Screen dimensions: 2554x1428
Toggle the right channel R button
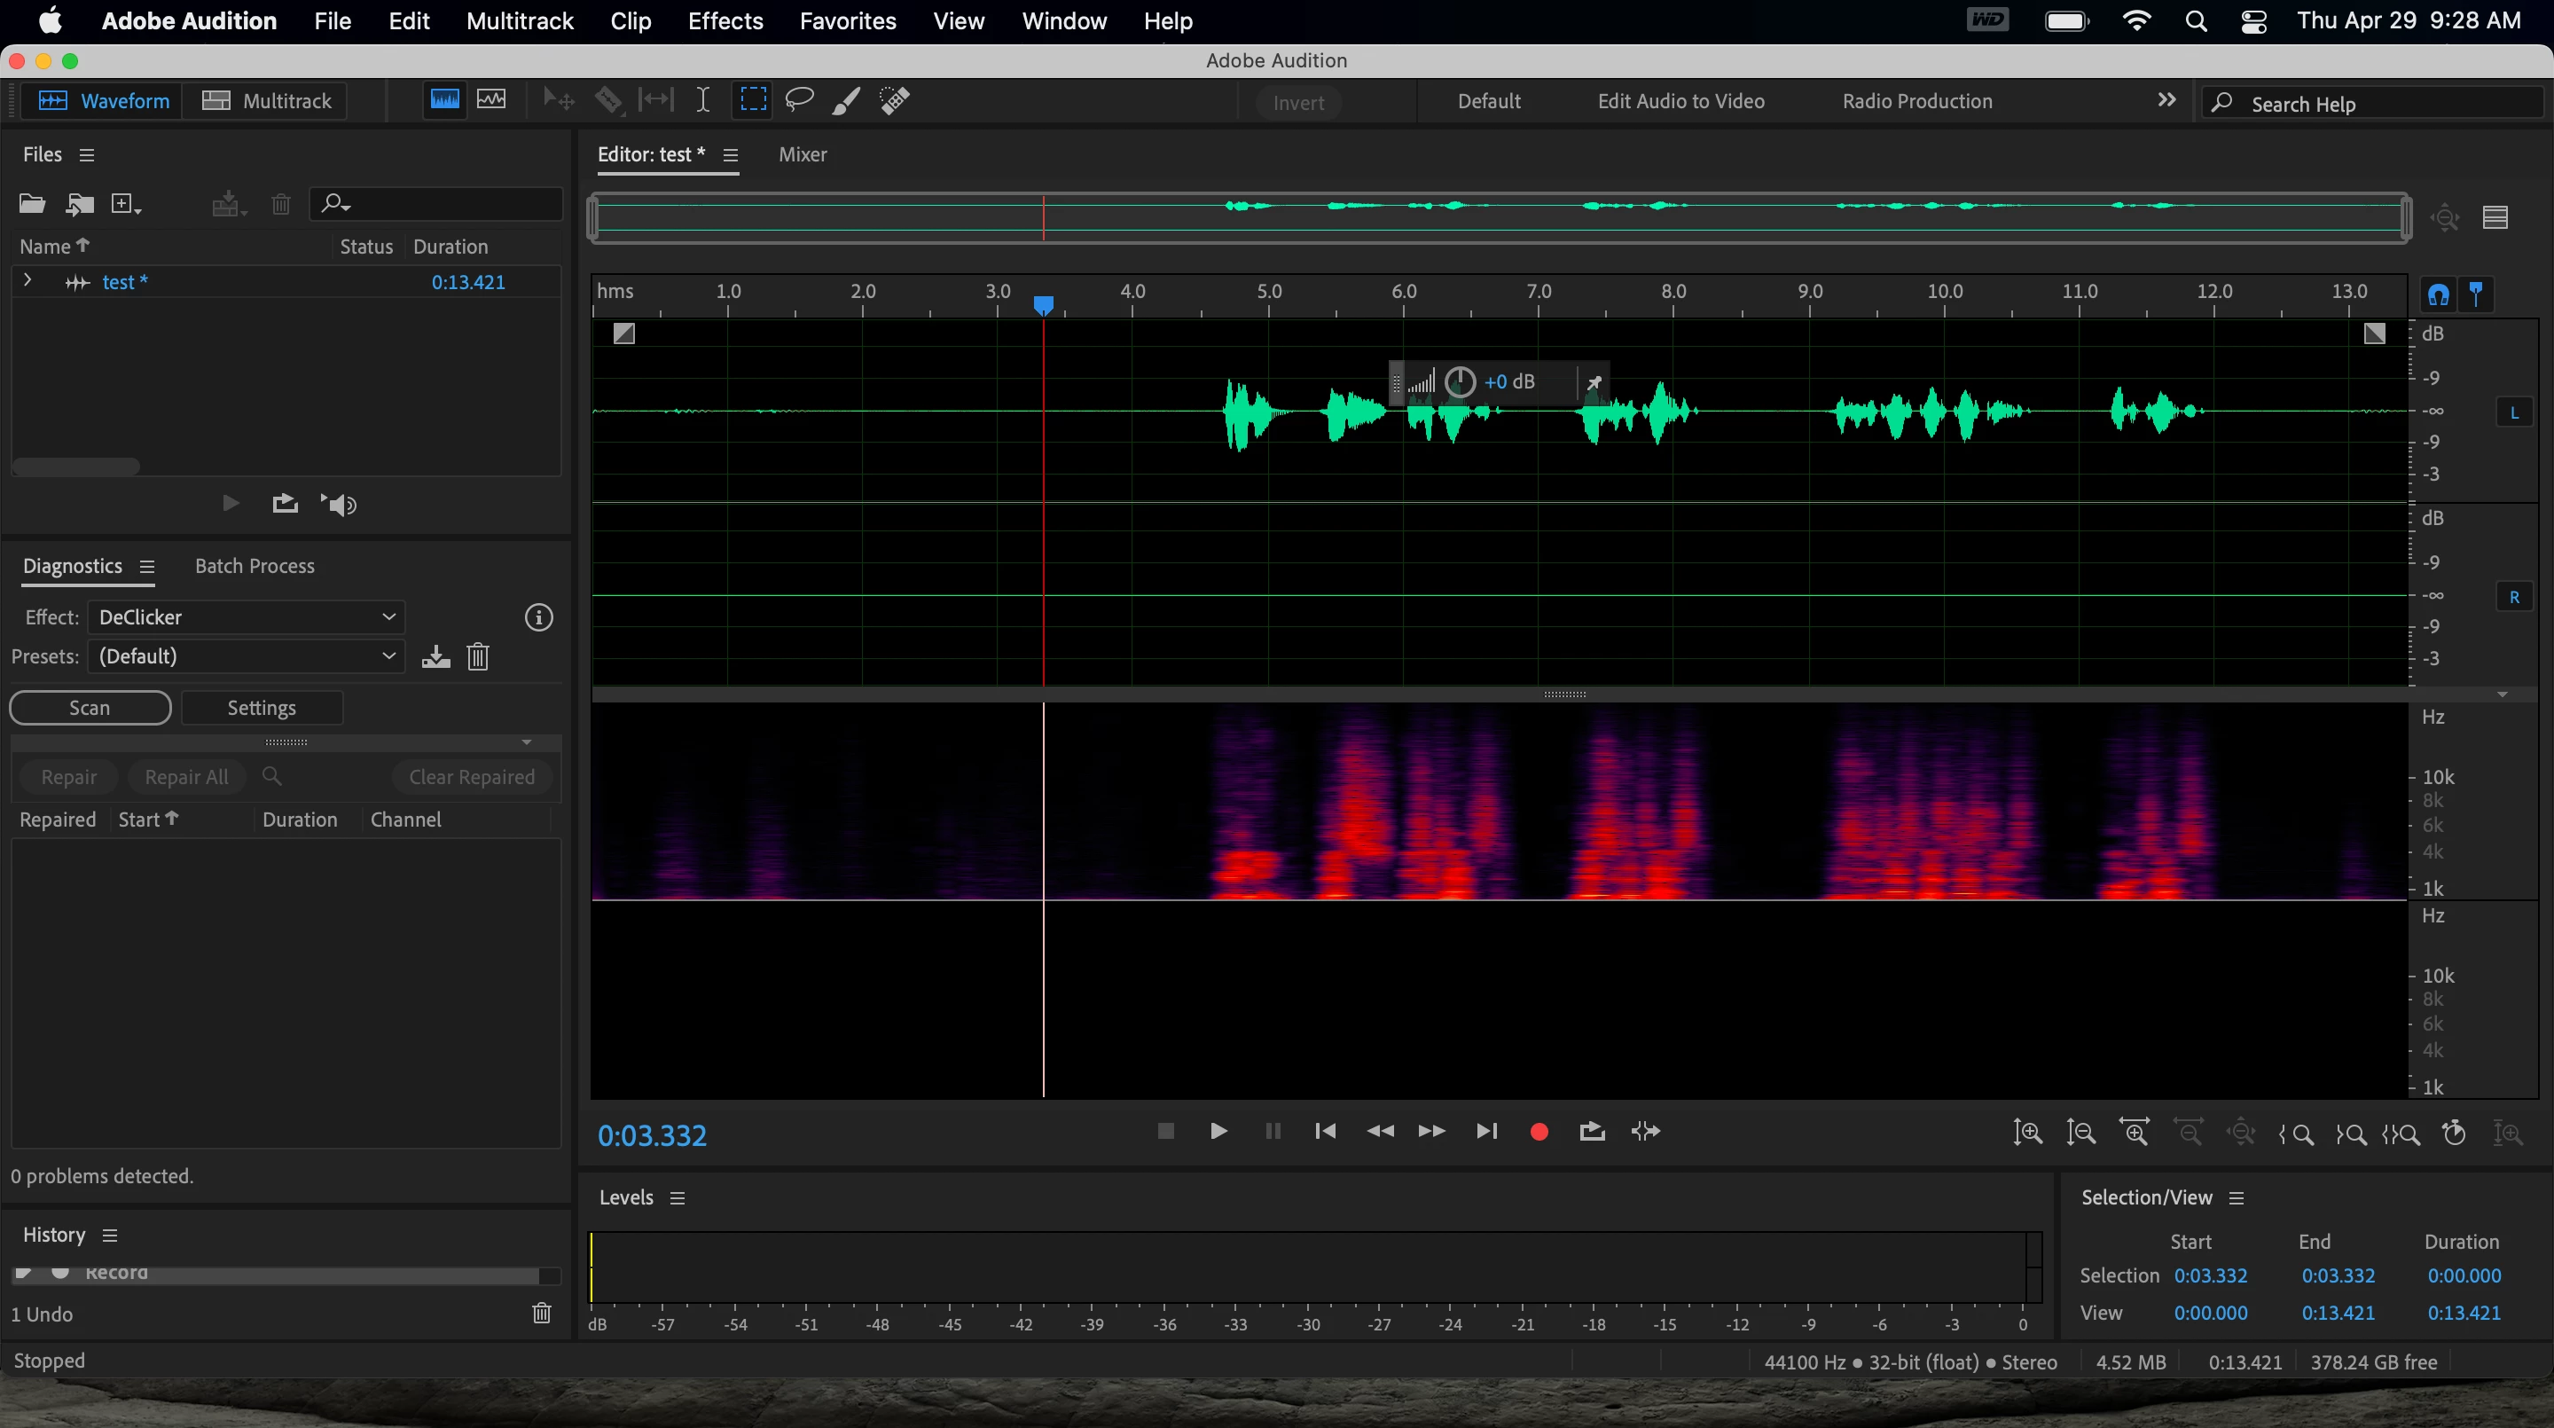[x=2513, y=597]
